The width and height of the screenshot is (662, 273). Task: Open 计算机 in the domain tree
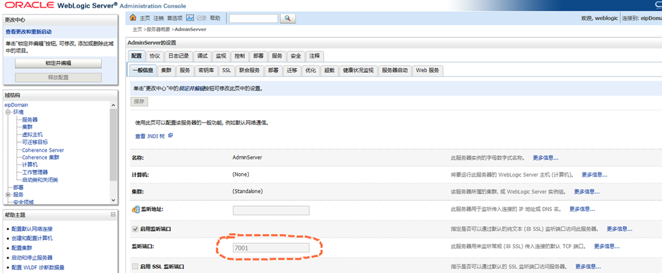click(30, 165)
